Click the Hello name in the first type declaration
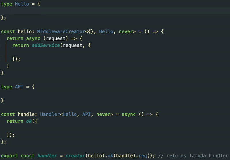230x160 pixels. click(x=22, y=4)
